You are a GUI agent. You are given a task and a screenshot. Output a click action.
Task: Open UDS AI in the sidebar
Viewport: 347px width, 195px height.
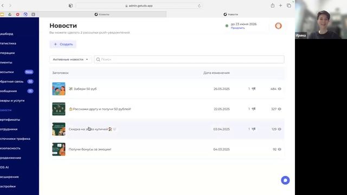[x=4, y=167]
